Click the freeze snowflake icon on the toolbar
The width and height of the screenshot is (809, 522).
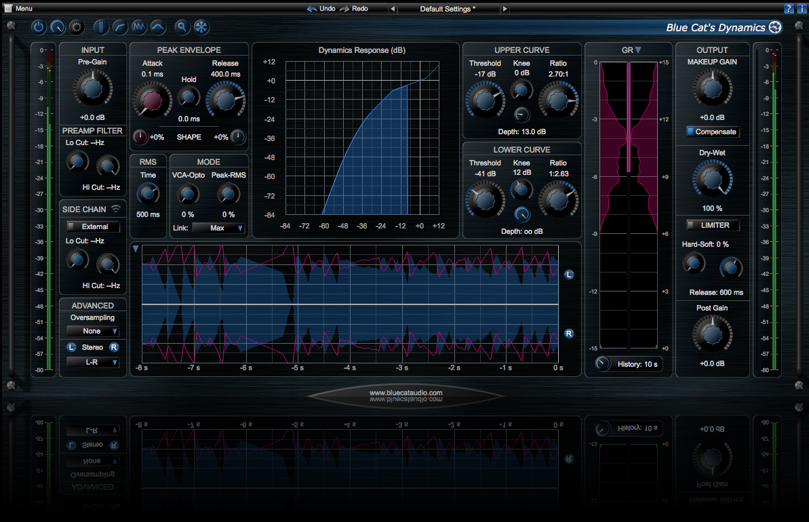point(201,27)
